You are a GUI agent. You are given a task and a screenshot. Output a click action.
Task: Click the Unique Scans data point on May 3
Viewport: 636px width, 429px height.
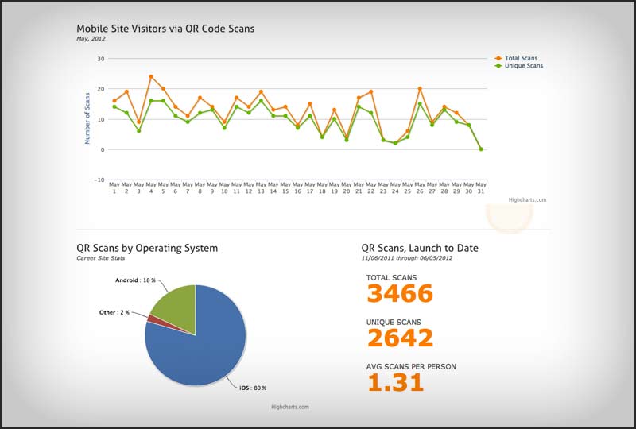[139, 131]
